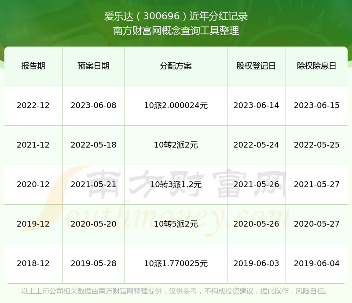This screenshot has height=303, width=352.
Task: Click ex-dividend date 2021-05-27
Action: (316, 184)
